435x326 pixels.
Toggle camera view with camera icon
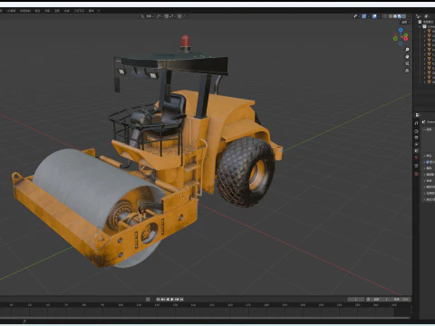407,63
